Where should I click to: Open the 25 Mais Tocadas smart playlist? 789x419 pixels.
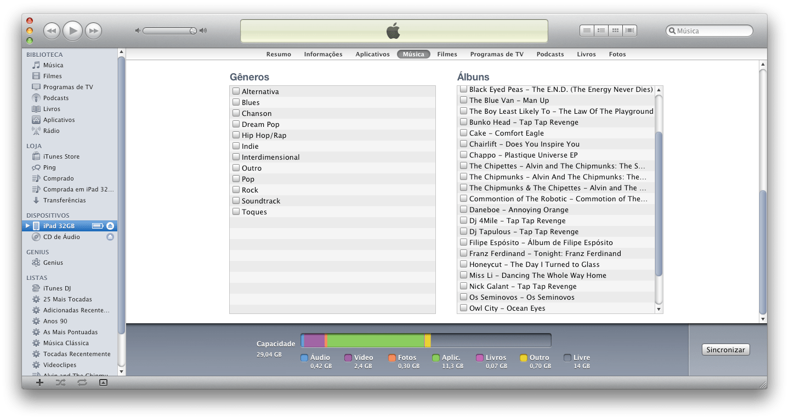tap(67, 299)
